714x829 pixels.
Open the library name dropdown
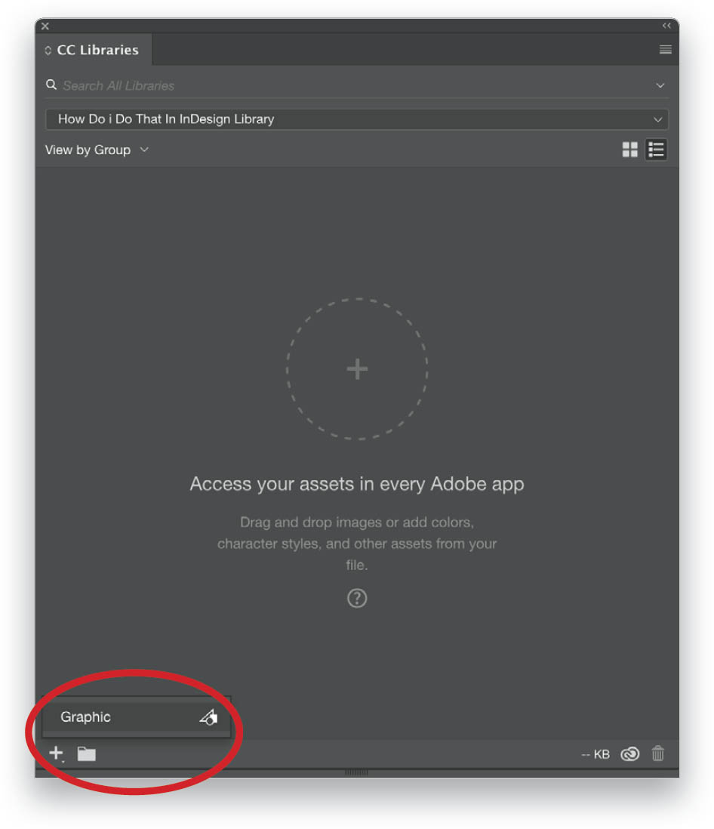(357, 119)
